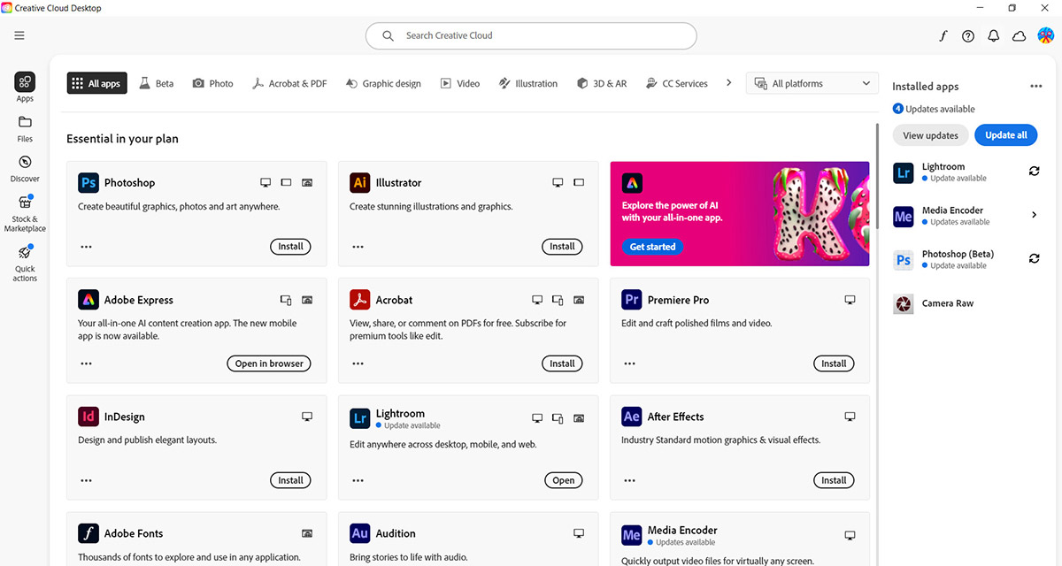This screenshot has height=566, width=1062.
Task: Click the Adobe Express app icon
Action: [x=88, y=300]
